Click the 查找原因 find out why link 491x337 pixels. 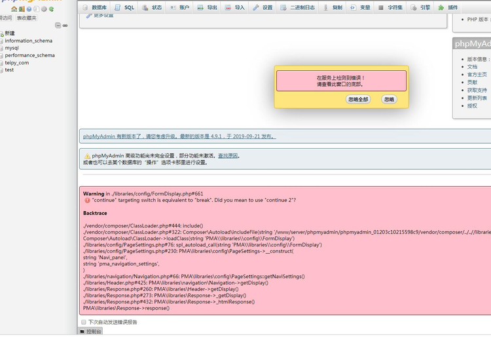[228, 156]
